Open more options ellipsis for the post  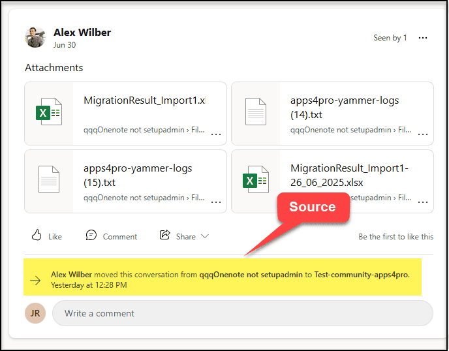[x=423, y=38]
